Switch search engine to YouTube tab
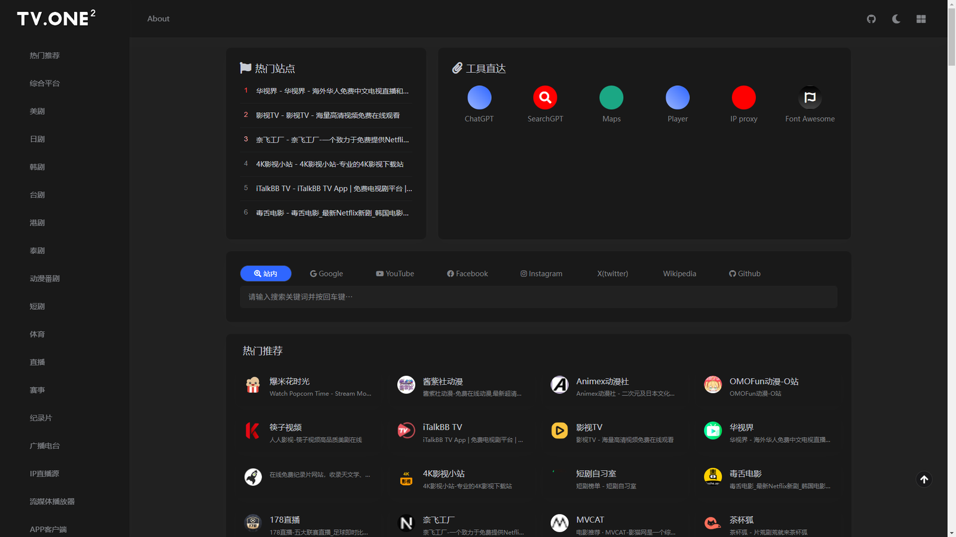 click(395, 274)
